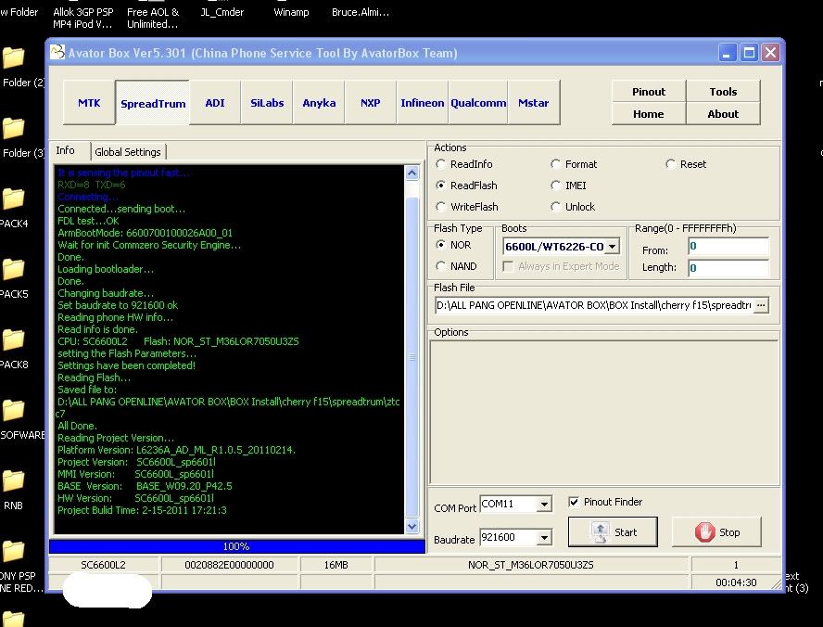Browse for Flash File with ellipsis button
This screenshot has width=823, height=627.
(761, 305)
